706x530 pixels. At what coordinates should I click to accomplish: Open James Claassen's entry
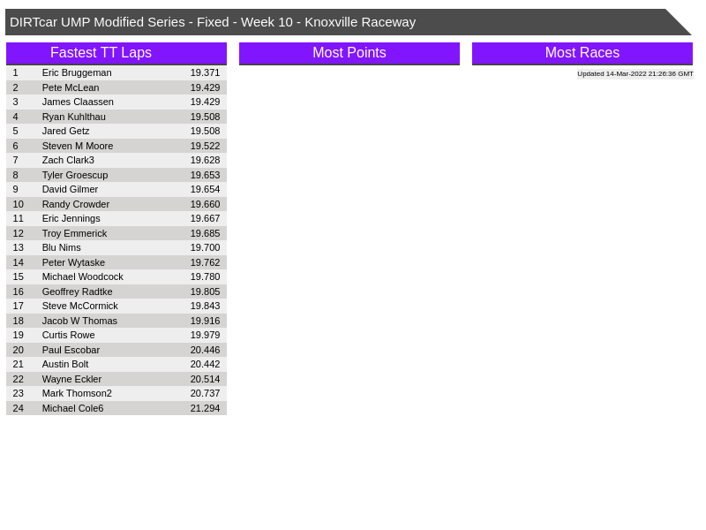point(78,102)
